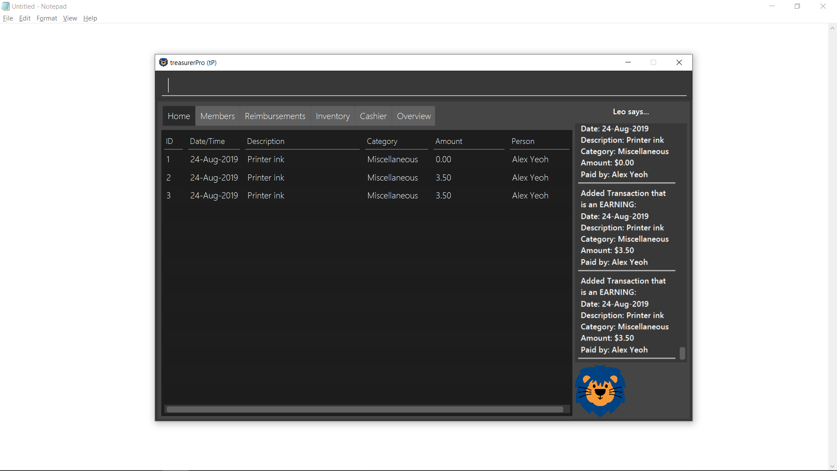Go to the Cashier tab
Screen dimensions: 837x471
373,116
